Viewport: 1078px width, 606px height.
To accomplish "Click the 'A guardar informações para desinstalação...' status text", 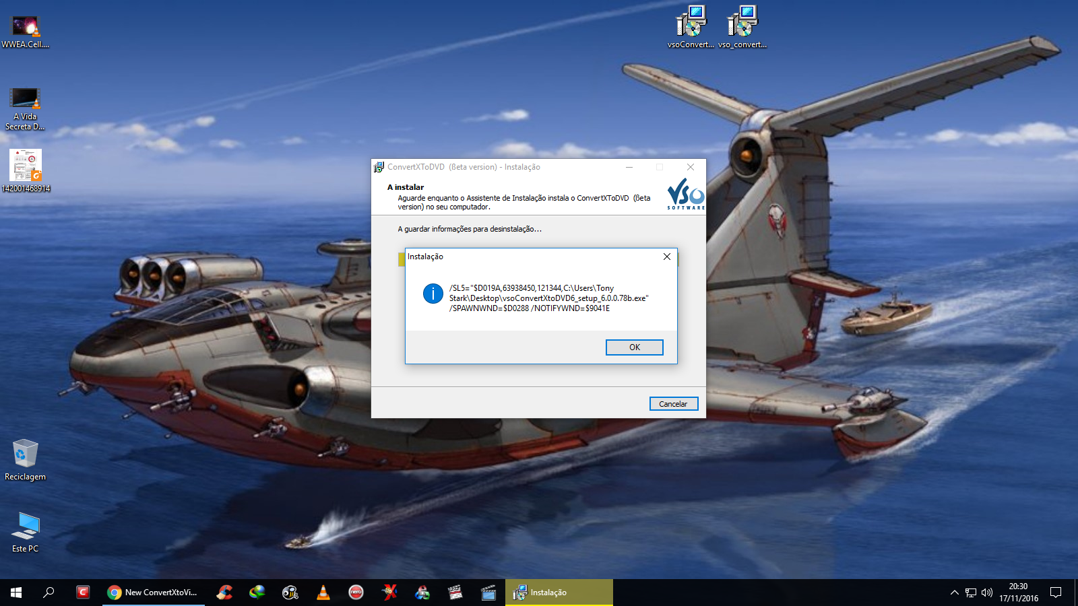I will pyautogui.click(x=470, y=229).
